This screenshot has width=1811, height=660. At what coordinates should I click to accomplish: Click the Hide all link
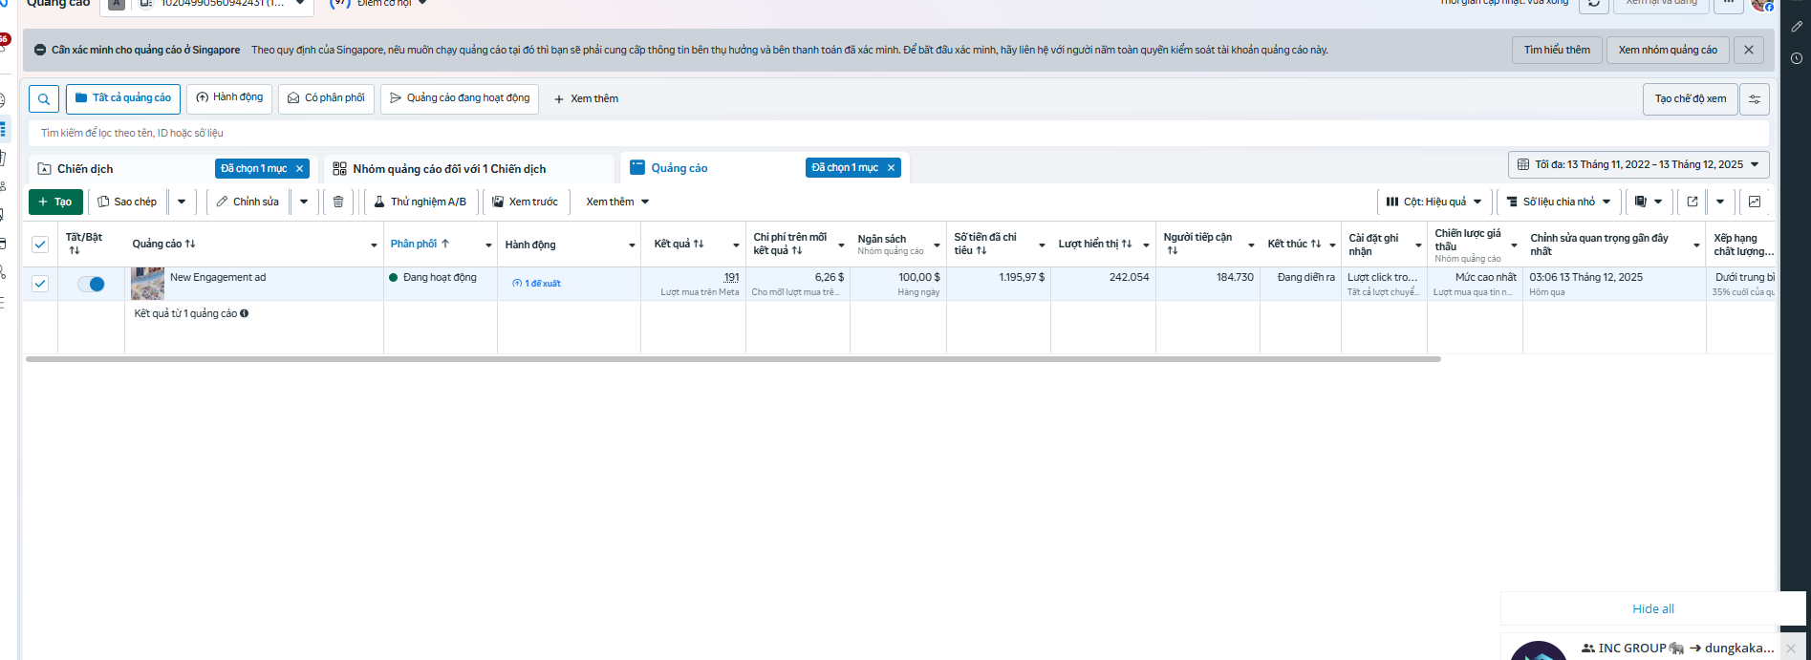1653,608
